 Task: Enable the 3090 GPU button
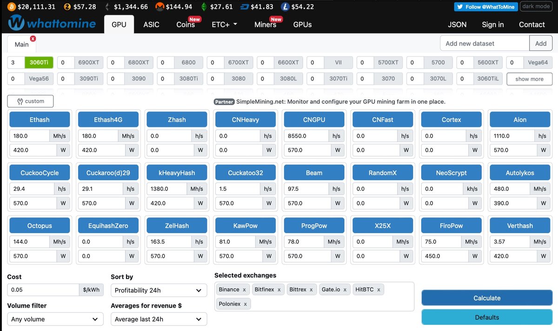(139, 79)
